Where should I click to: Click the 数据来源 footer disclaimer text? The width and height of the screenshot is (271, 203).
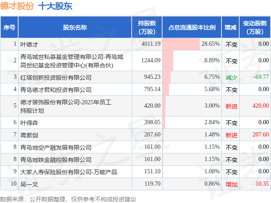(x=68, y=199)
